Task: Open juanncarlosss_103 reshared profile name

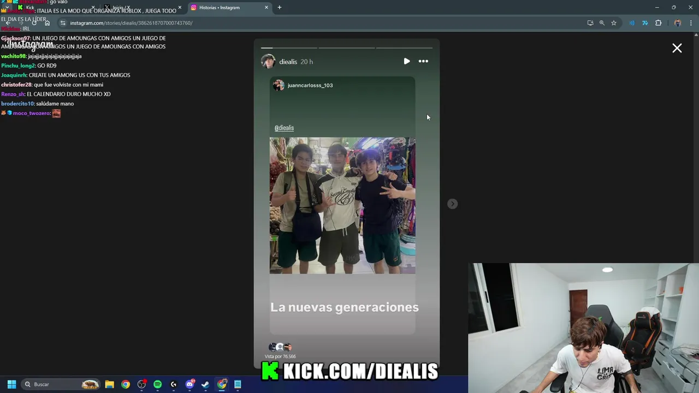Action: [x=310, y=85]
